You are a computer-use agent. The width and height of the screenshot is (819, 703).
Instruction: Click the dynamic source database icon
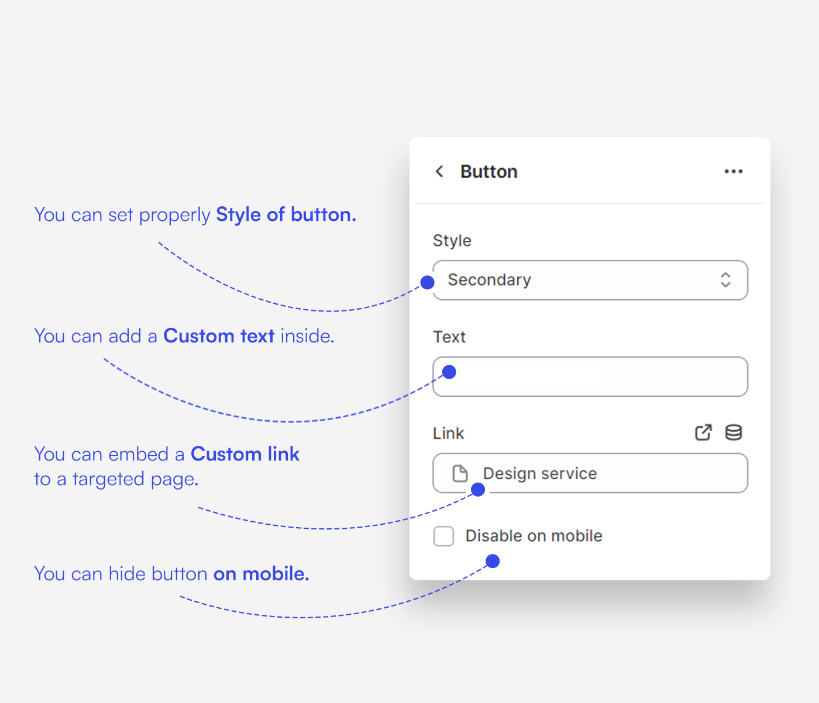pyautogui.click(x=734, y=432)
